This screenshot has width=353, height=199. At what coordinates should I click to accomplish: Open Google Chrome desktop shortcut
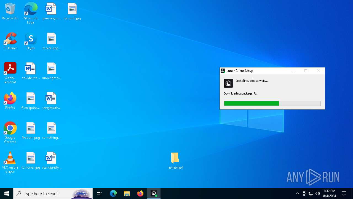pos(10,133)
